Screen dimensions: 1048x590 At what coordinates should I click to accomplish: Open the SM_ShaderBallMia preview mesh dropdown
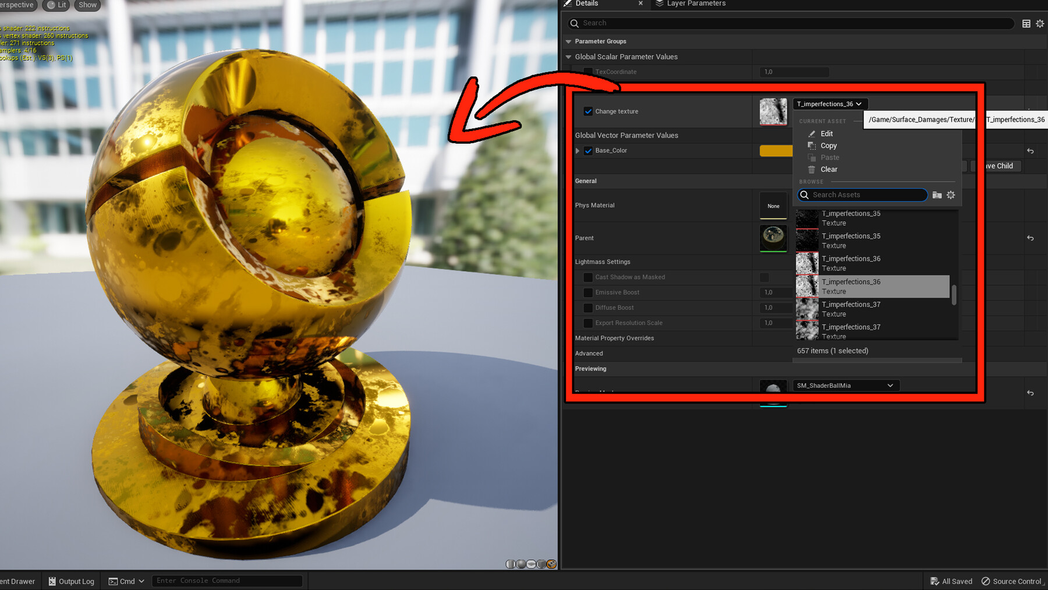(846, 386)
